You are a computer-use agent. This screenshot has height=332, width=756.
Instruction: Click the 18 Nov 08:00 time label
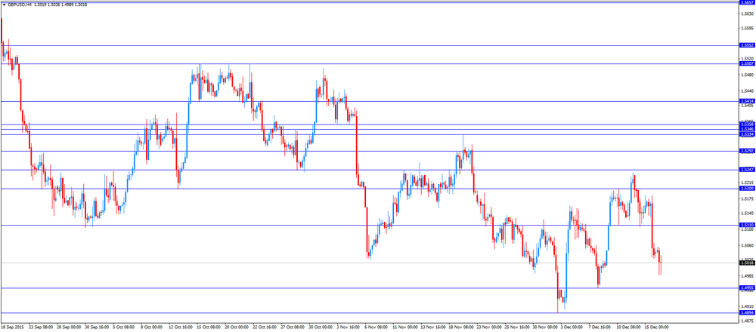460,326
